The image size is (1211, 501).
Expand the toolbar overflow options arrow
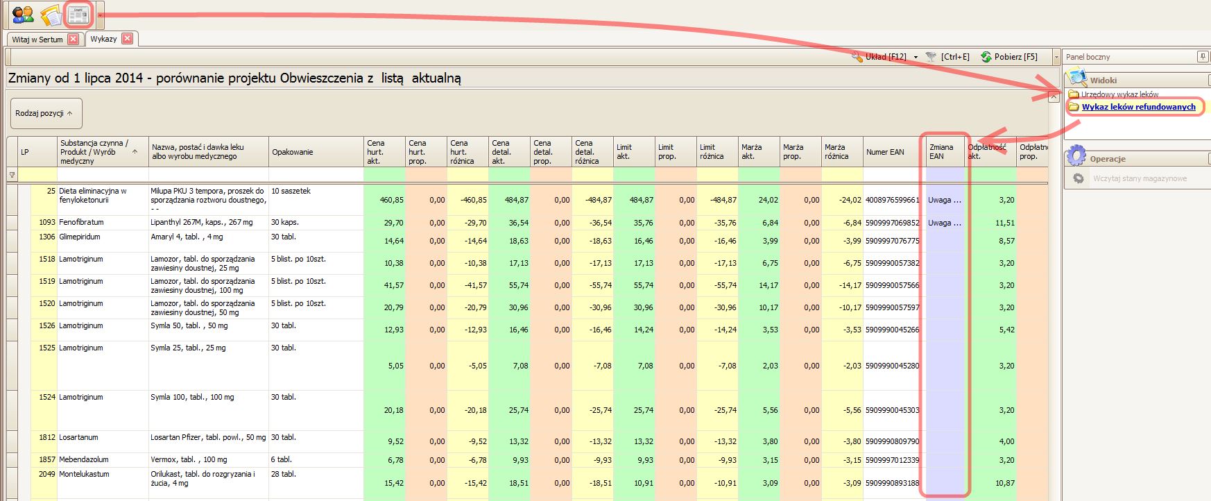[1056, 57]
